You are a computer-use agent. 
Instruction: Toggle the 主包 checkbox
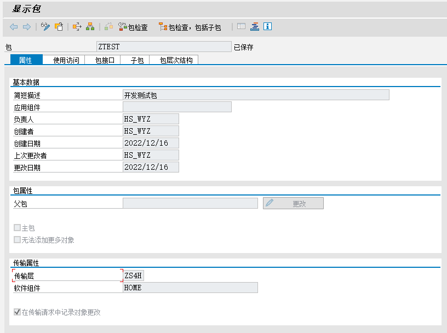[18, 228]
